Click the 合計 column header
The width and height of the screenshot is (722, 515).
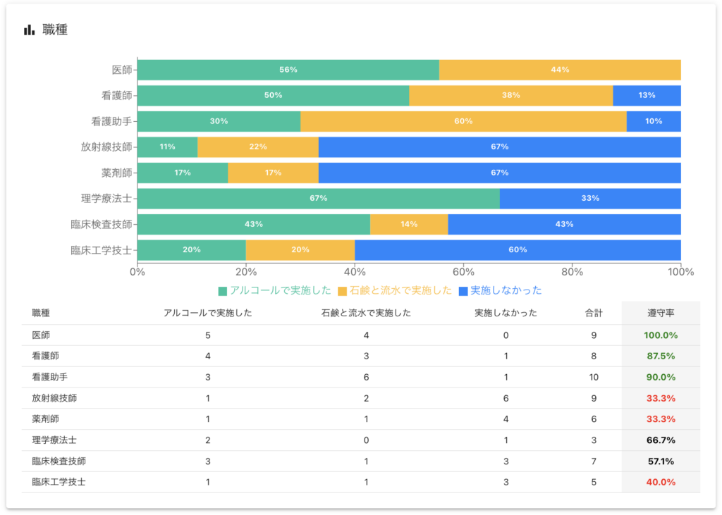click(x=594, y=313)
